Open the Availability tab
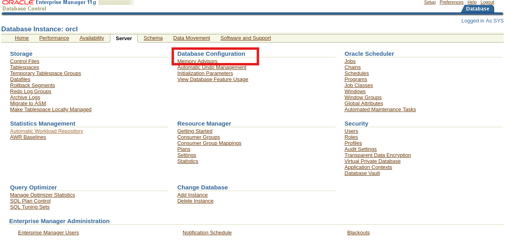 click(92, 38)
